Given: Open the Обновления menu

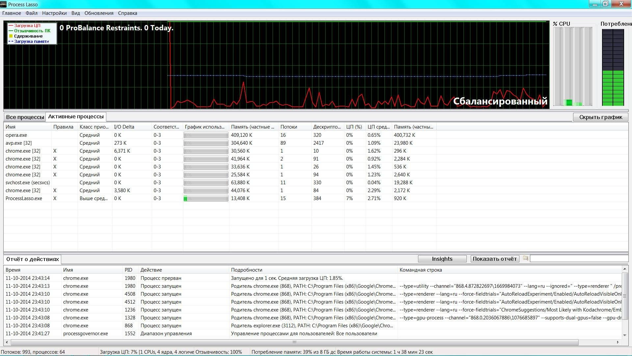Looking at the screenshot, I should [99, 13].
